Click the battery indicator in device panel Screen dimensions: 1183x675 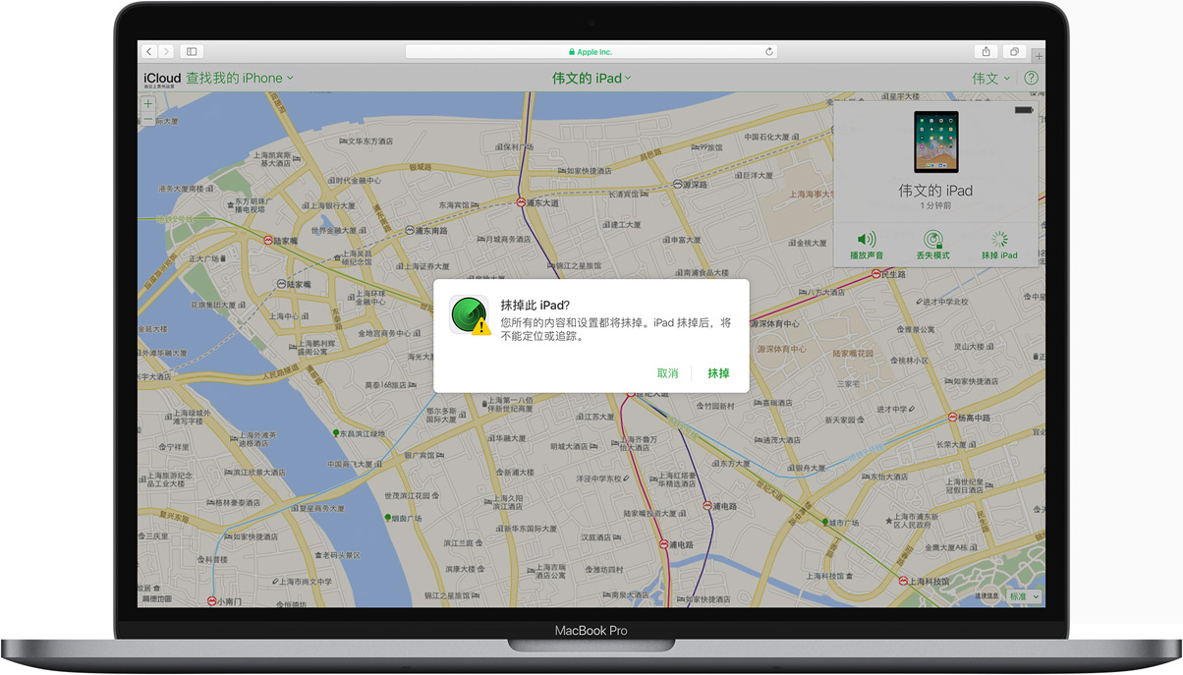1024,110
